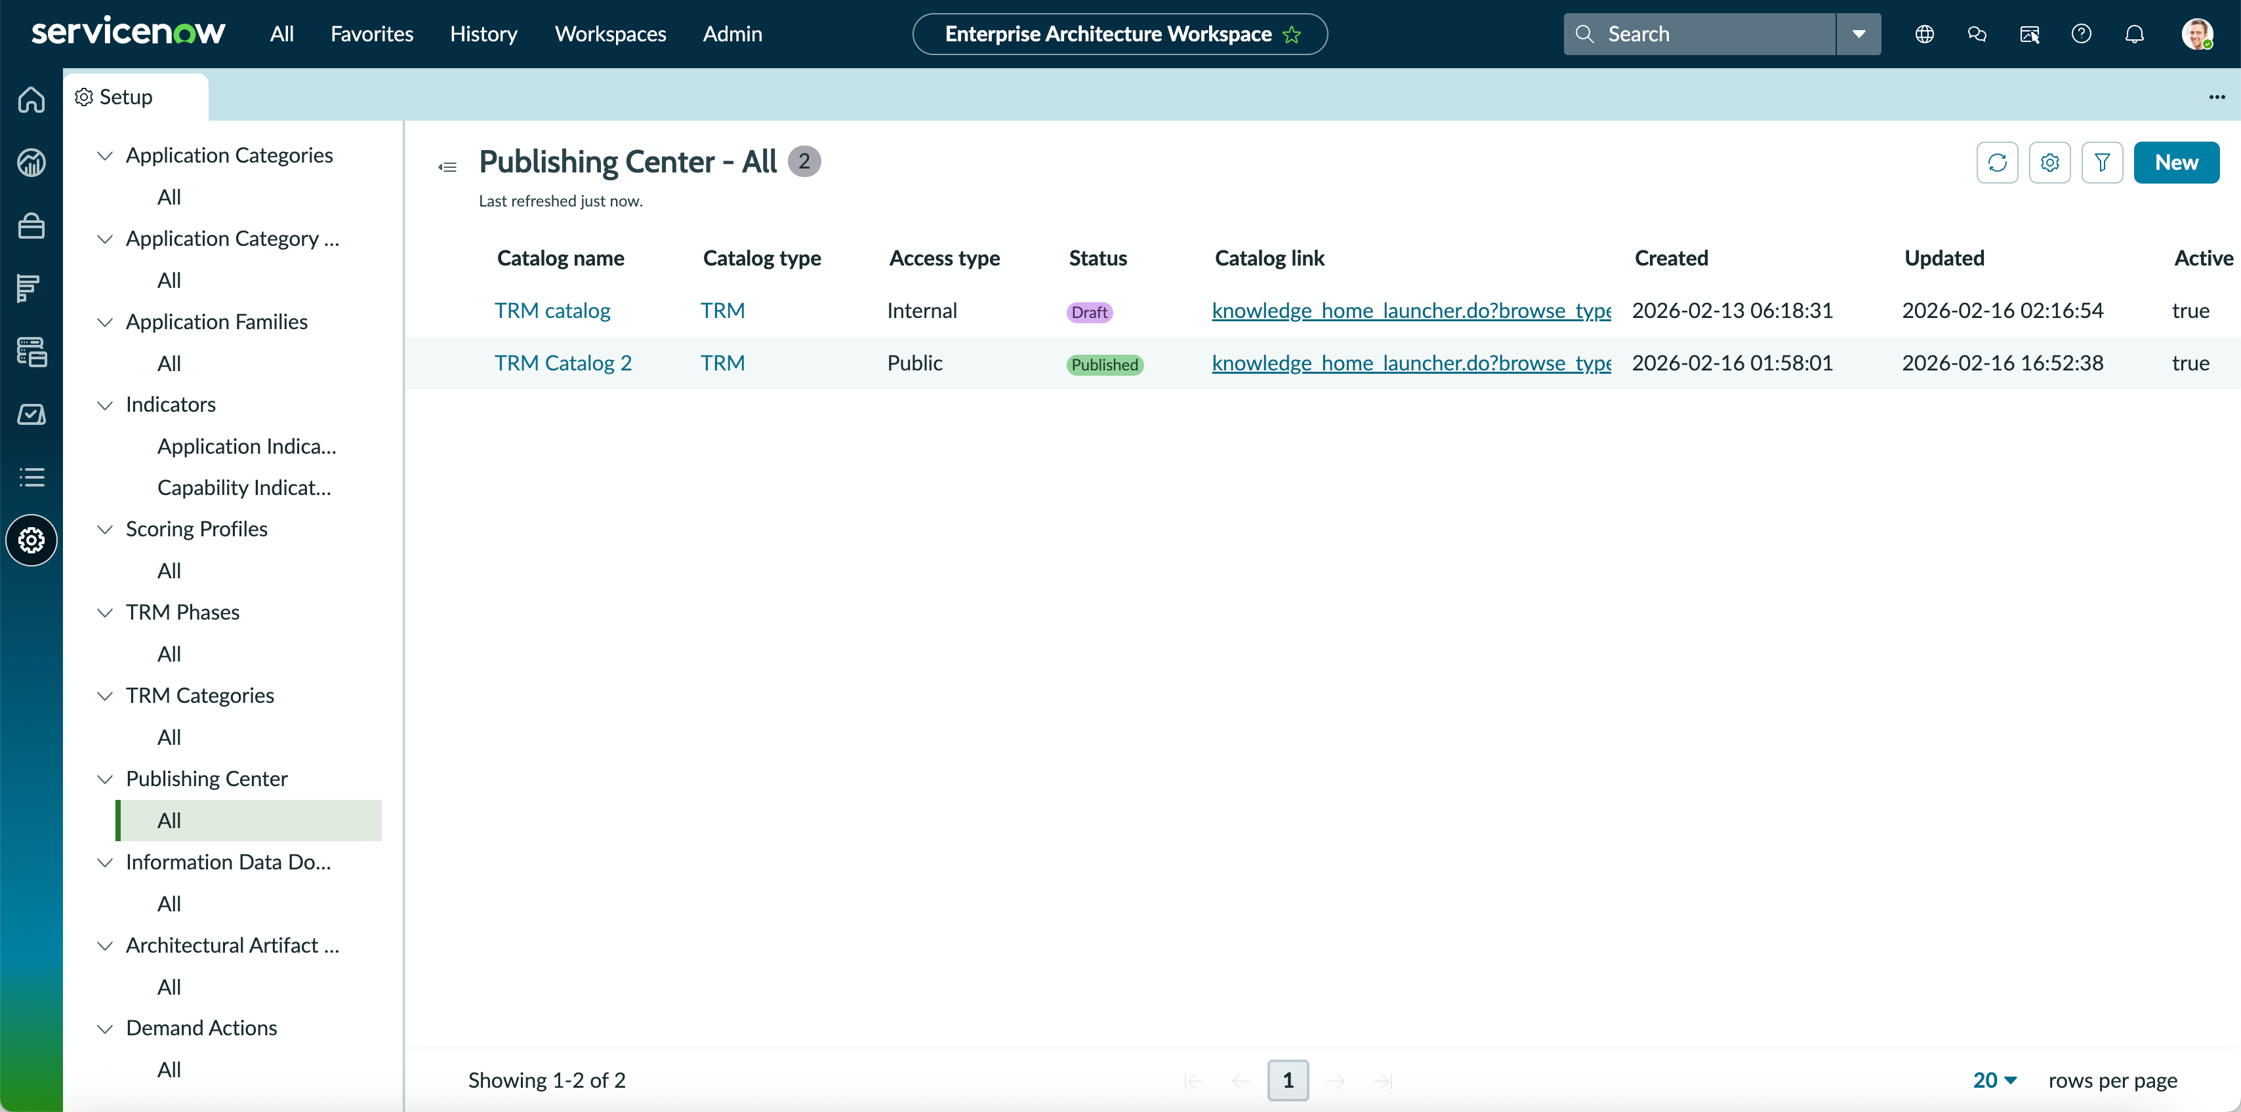Favorite the workspace with star icon
Image resolution: width=2241 pixels, height=1112 pixels.
[x=1292, y=35]
